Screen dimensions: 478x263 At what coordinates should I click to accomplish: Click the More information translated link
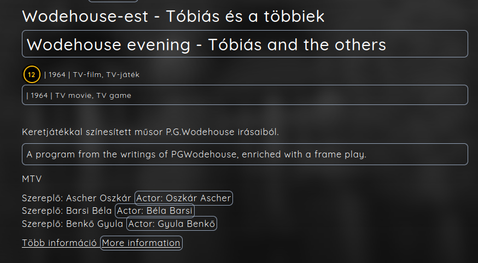142,243
